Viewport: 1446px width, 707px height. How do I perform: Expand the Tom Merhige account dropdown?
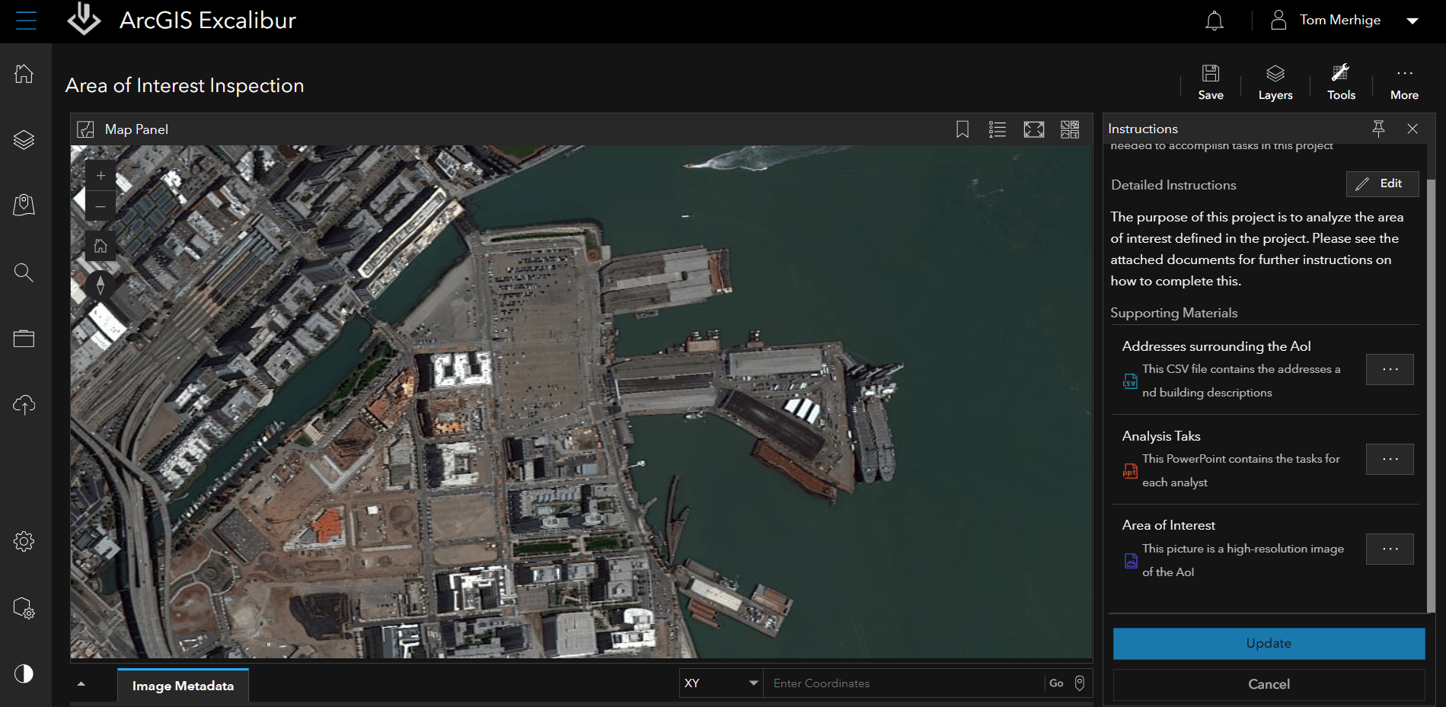1412,21
